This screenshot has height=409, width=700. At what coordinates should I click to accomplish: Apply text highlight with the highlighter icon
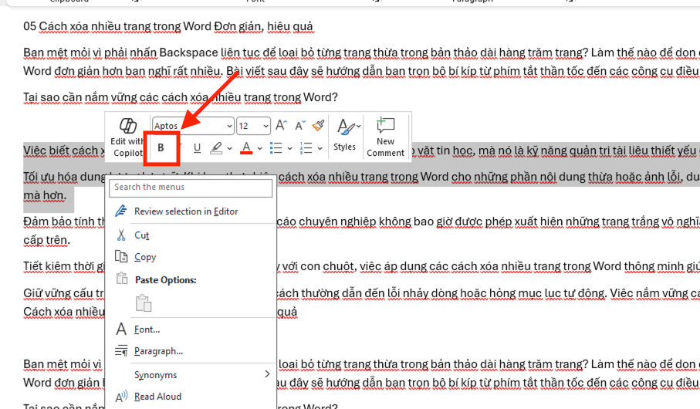(x=217, y=148)
